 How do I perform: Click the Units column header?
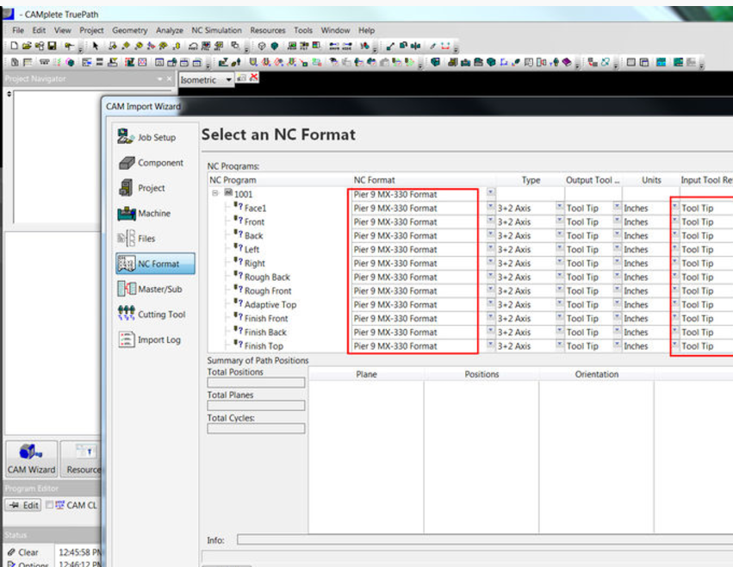click(x=651, y=180)
